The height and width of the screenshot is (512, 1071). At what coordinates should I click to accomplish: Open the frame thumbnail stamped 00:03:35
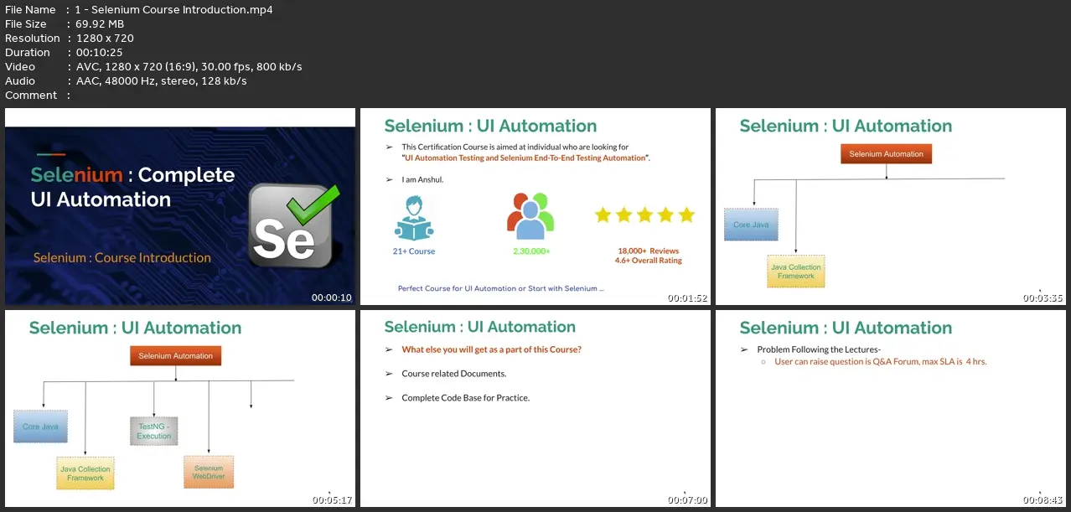pos(890,207)
